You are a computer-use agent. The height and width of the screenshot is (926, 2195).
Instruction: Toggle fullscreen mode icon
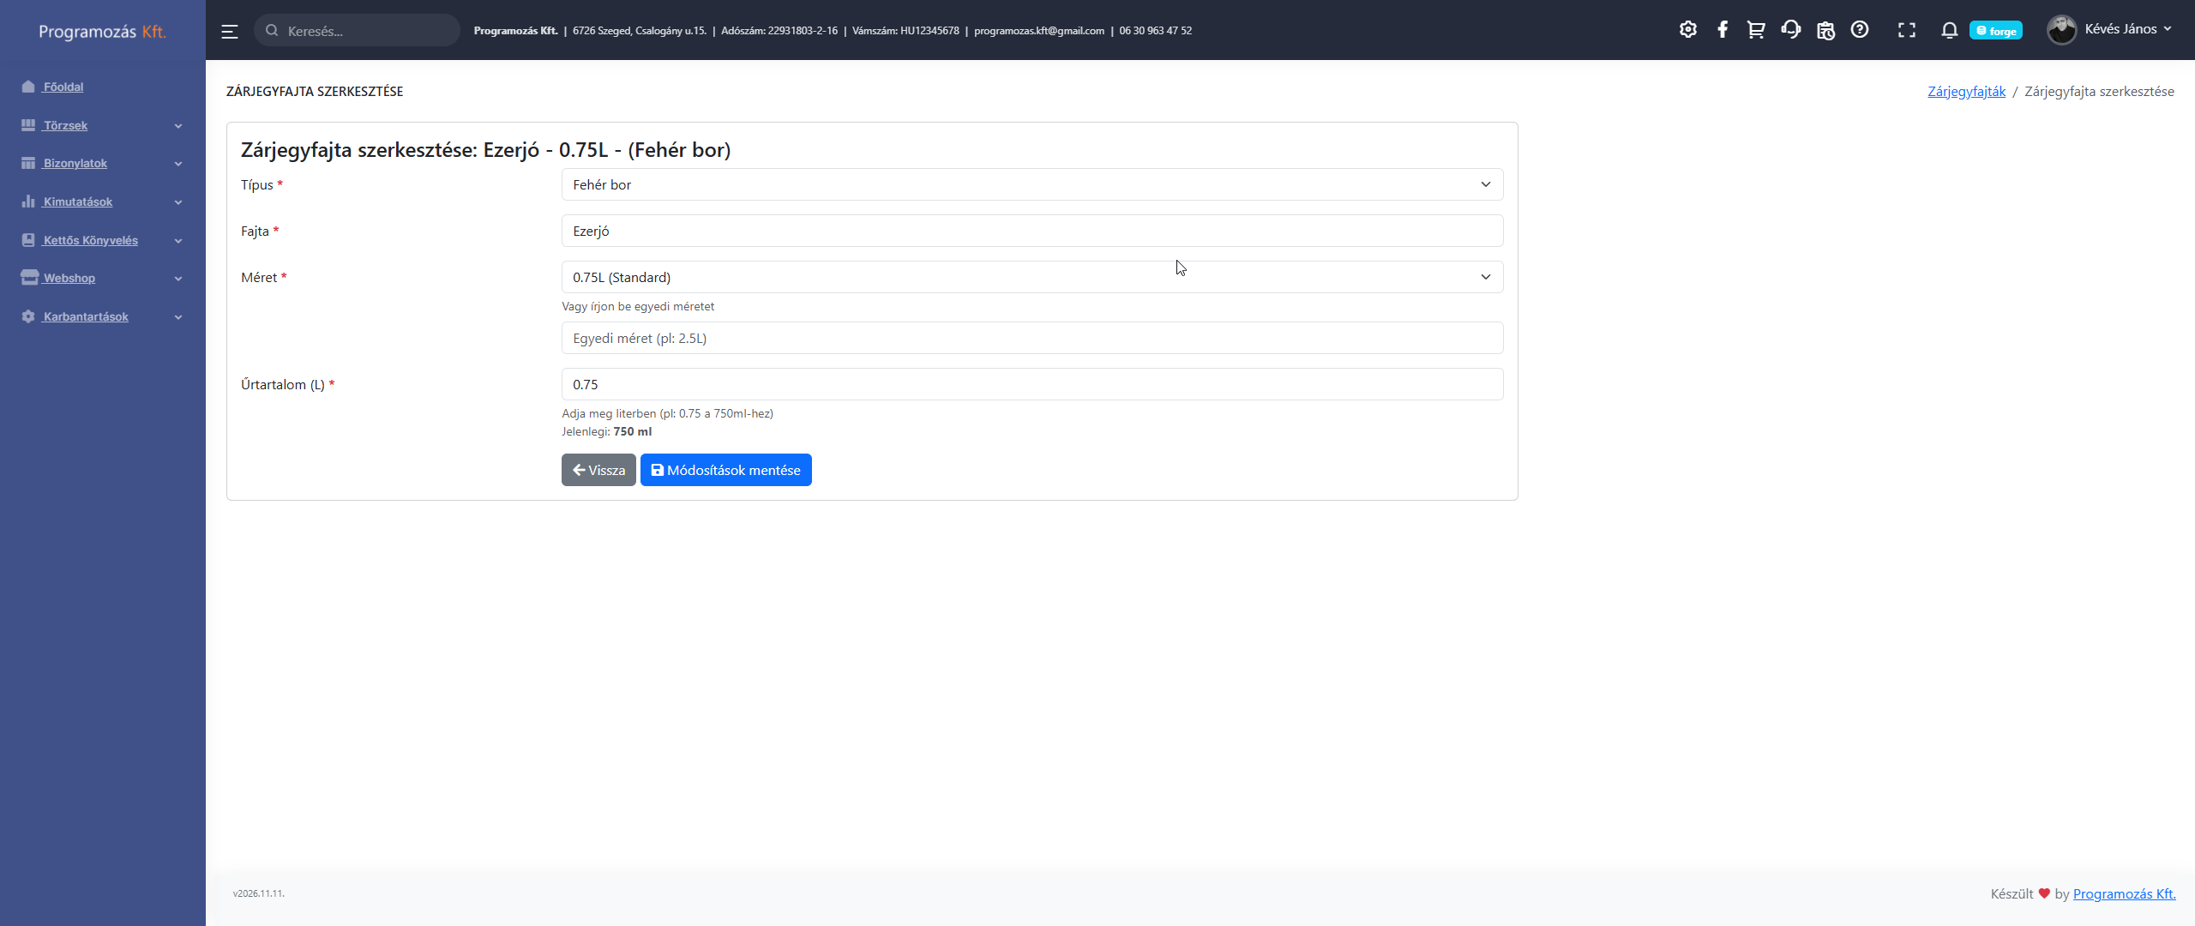pos(1907,30)
